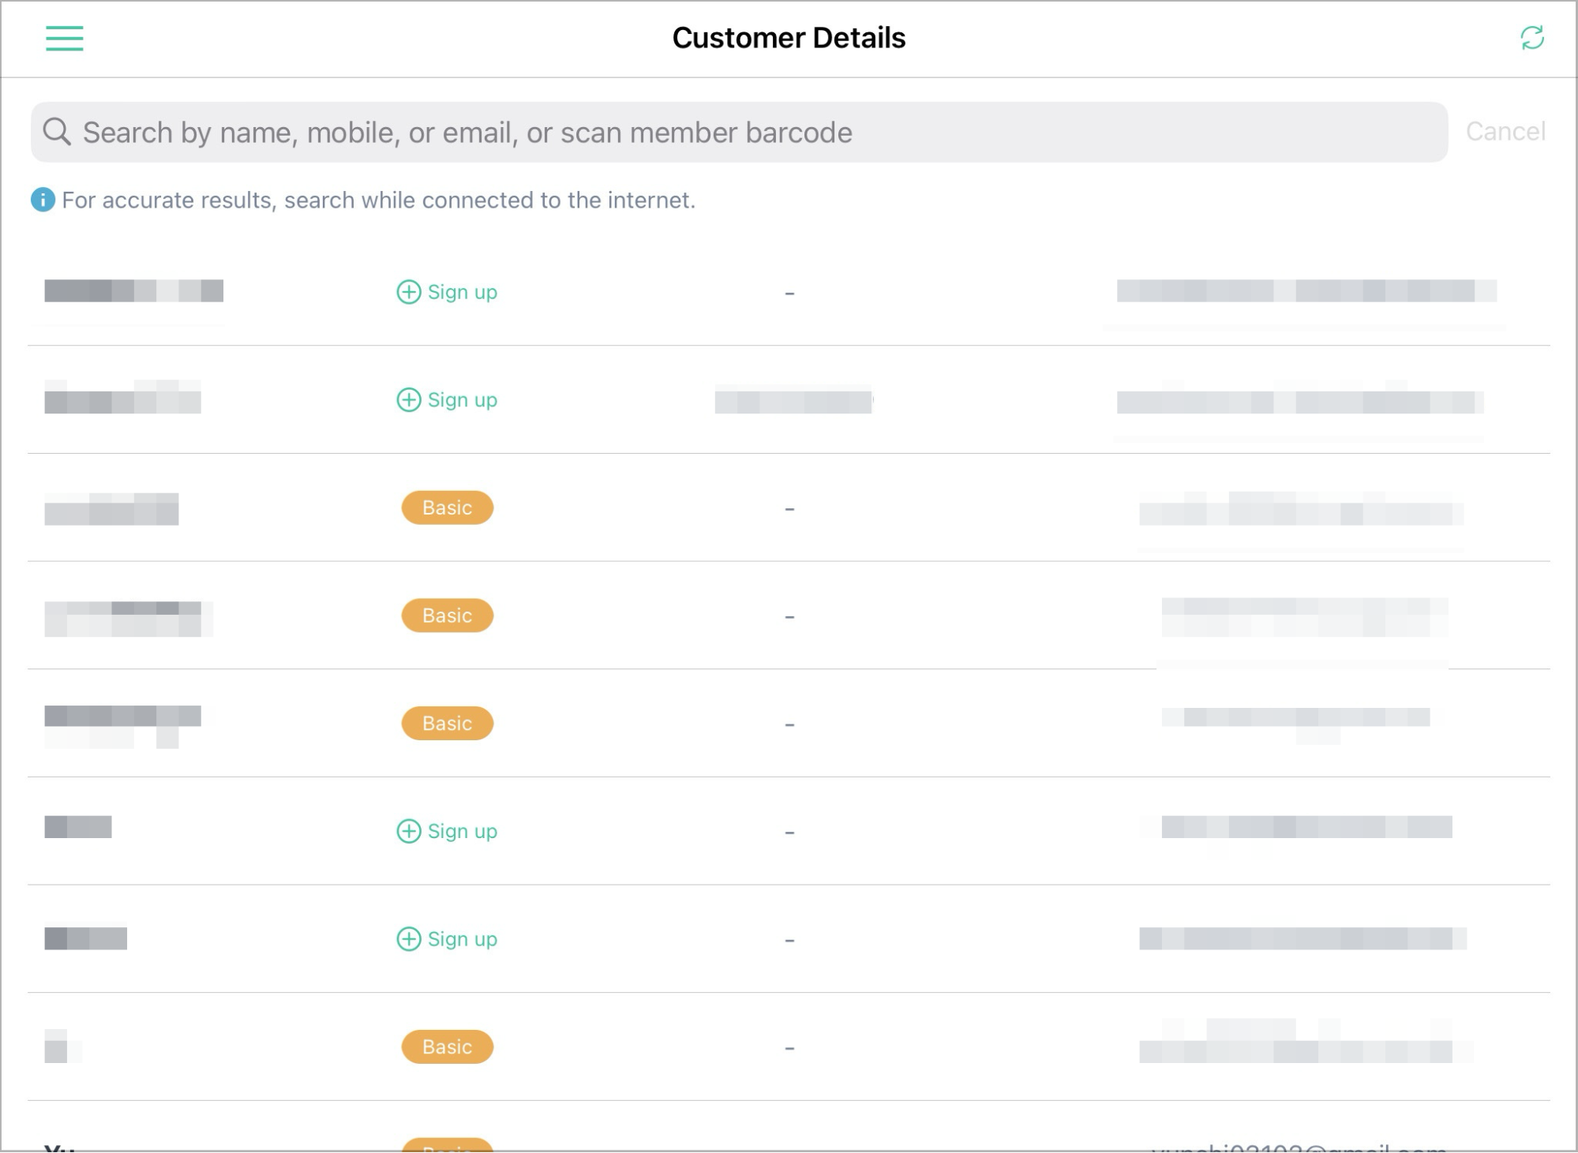Open the hamburger menu

(65, 38)
